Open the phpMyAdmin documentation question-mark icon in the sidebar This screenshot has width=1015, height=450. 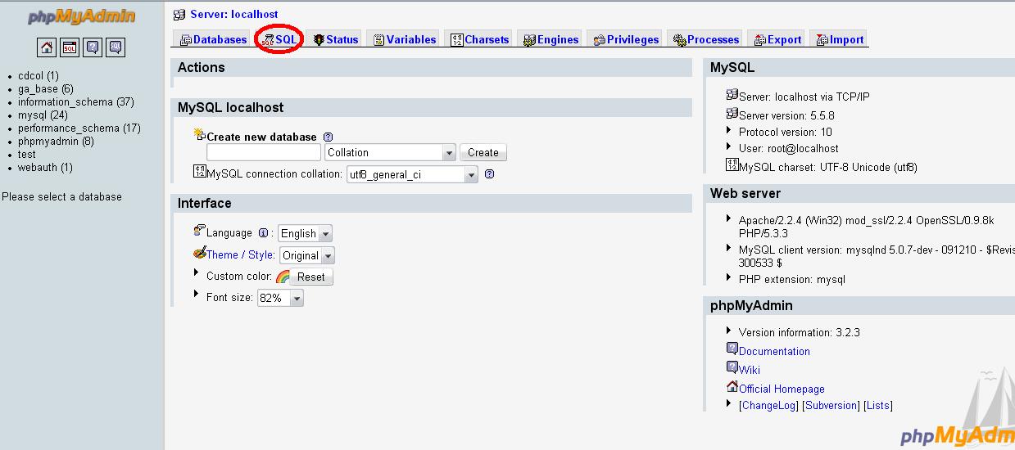coord(93,47)
